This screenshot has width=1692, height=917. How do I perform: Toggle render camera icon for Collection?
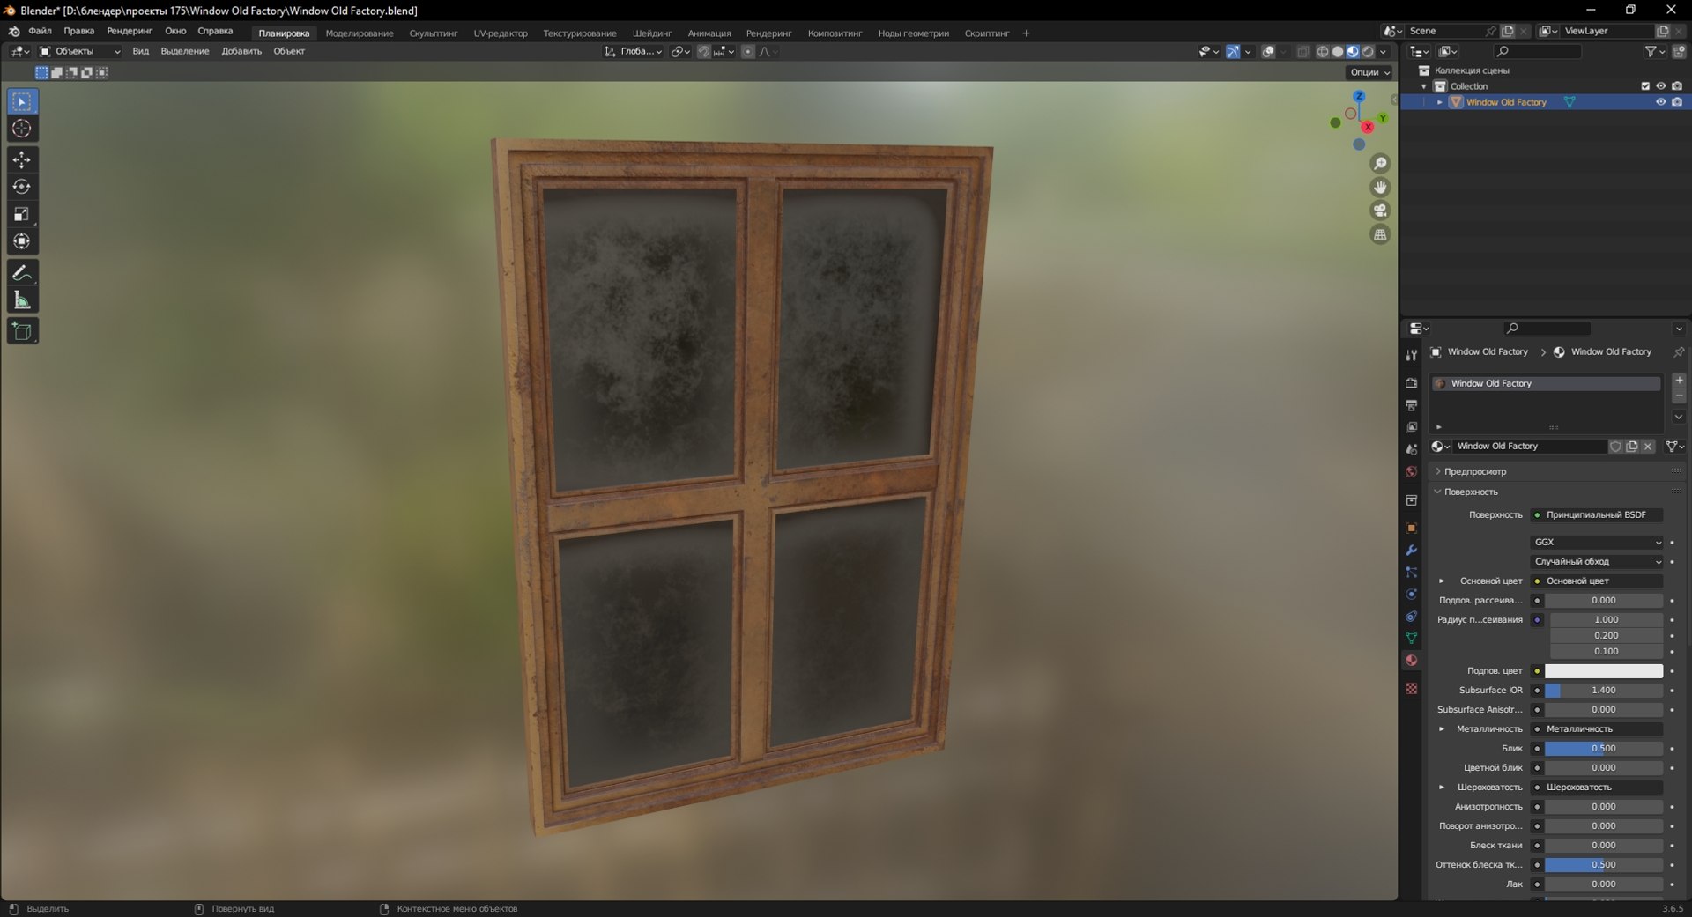click(x=1676, y=86)
